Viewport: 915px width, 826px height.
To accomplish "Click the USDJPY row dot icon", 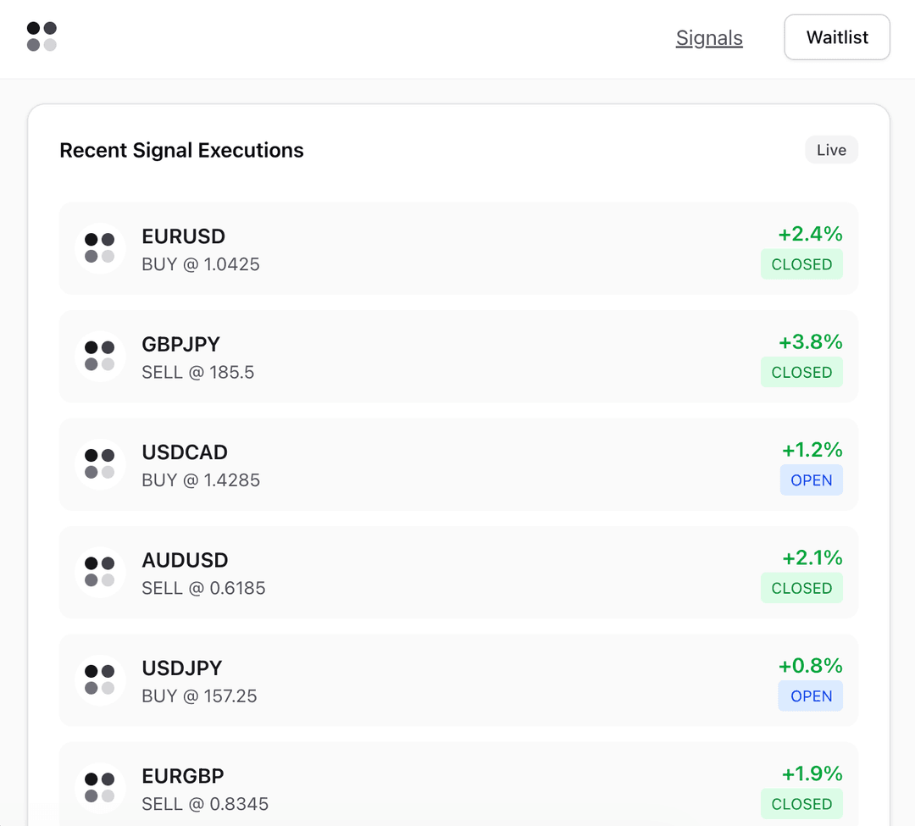I will (100, 680).
